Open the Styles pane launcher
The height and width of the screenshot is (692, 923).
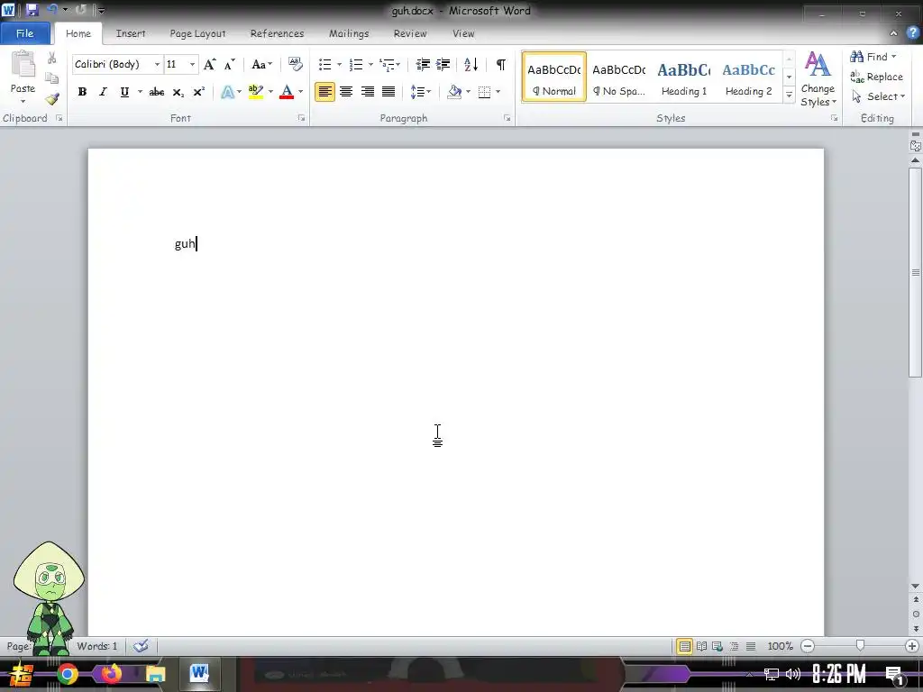[x=834, y=118]
